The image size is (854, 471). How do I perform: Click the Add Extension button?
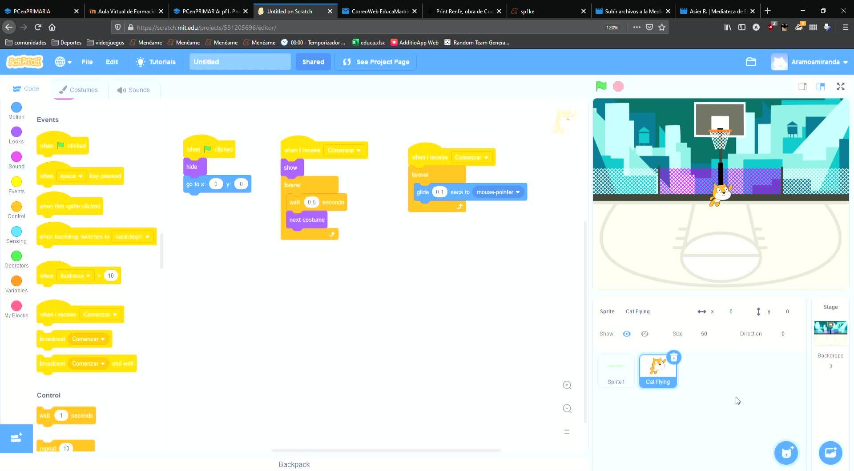[16, 438]
